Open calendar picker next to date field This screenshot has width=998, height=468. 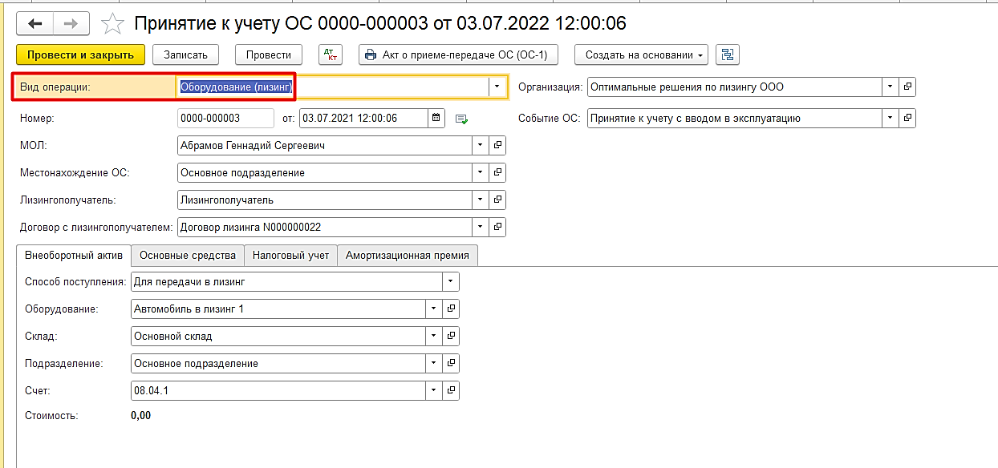pyautogui.click(x=436, y=119)
